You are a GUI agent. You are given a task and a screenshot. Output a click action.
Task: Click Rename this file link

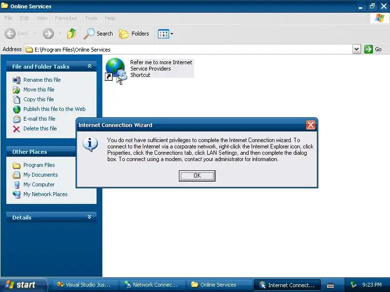[x=42, y=80]
